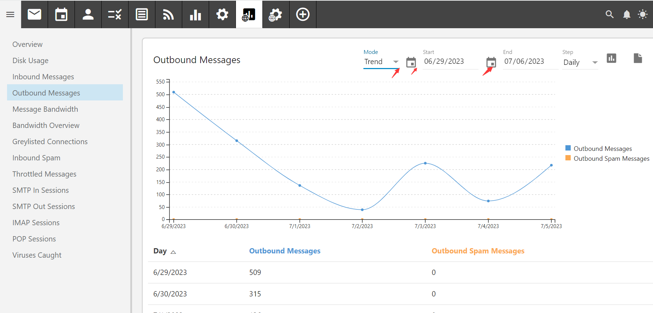Toggle Outbound Messages legend series

pyautogui.click(x=602, y=149)
